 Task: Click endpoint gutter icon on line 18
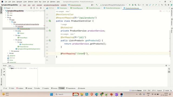(x=50, y=40)
